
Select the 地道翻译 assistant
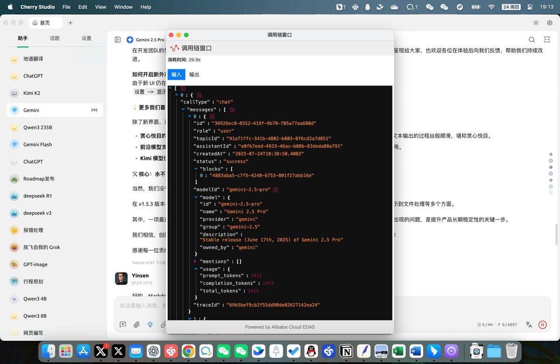click(x=55, y=59)
